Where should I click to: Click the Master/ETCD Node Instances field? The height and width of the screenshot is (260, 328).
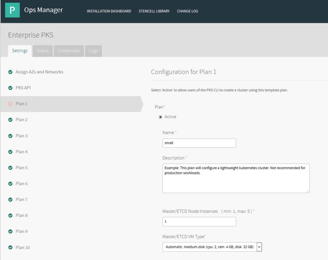pyautogui.click(x=199, y=221)
